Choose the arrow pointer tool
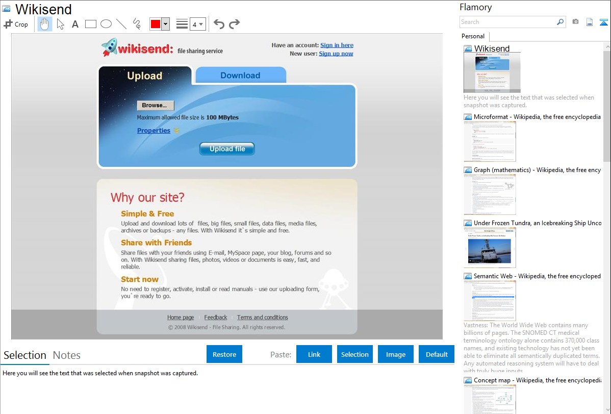This screenshot has width=611, height=414. [60, 24]
